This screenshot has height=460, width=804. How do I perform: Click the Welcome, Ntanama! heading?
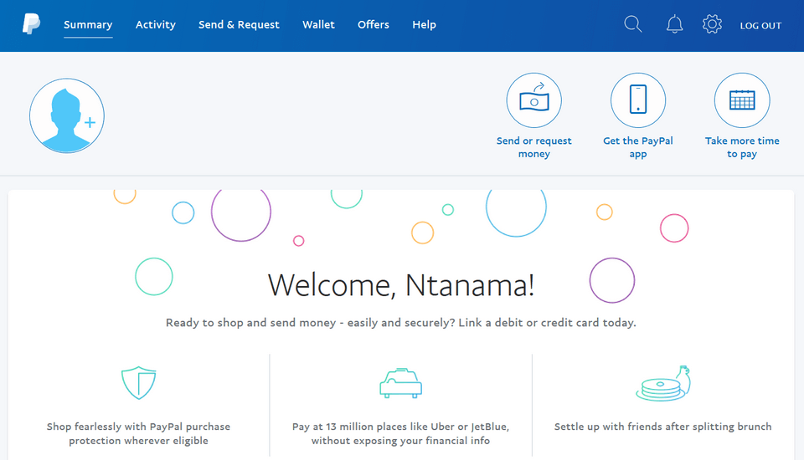click(401, 285)
